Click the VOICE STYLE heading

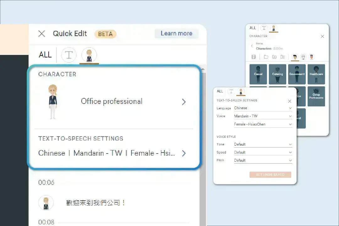[226, 137]
